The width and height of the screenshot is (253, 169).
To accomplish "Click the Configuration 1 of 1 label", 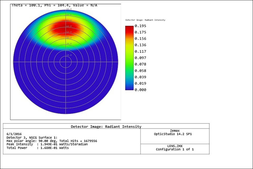I will pyautogui.click(x=175, y=149).
